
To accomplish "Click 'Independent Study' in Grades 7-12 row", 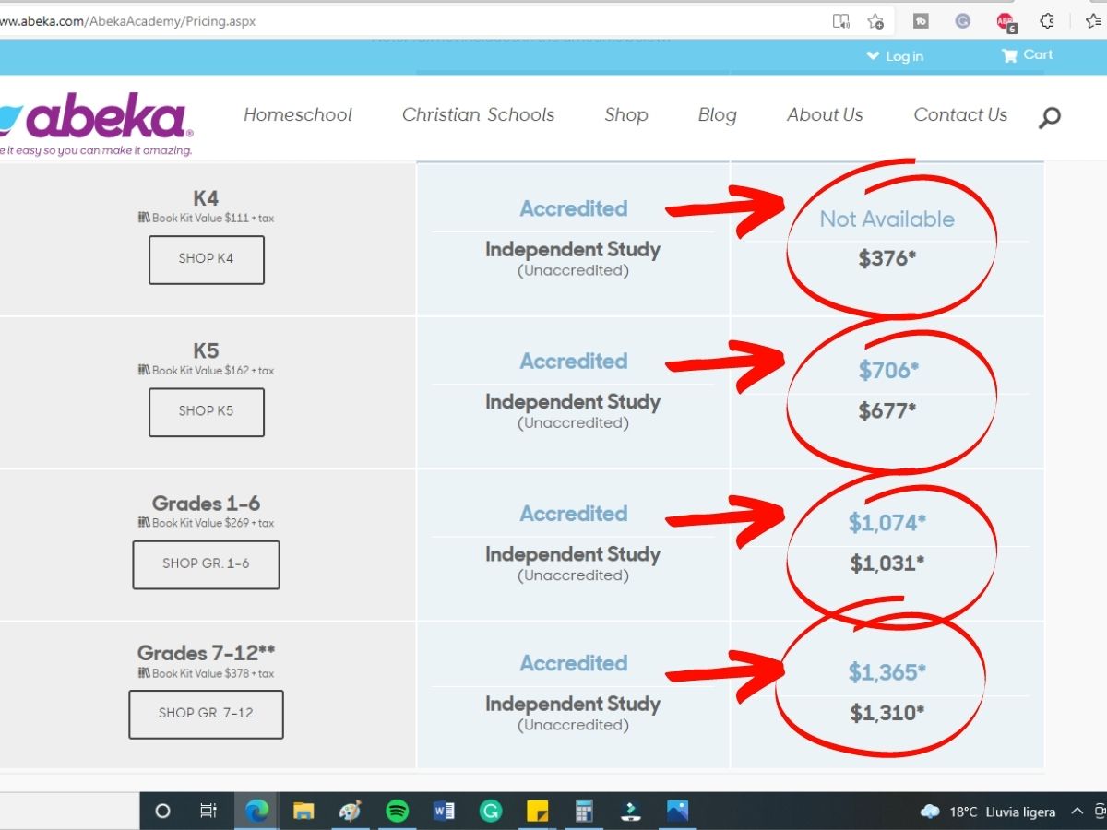I will point(573,705).
